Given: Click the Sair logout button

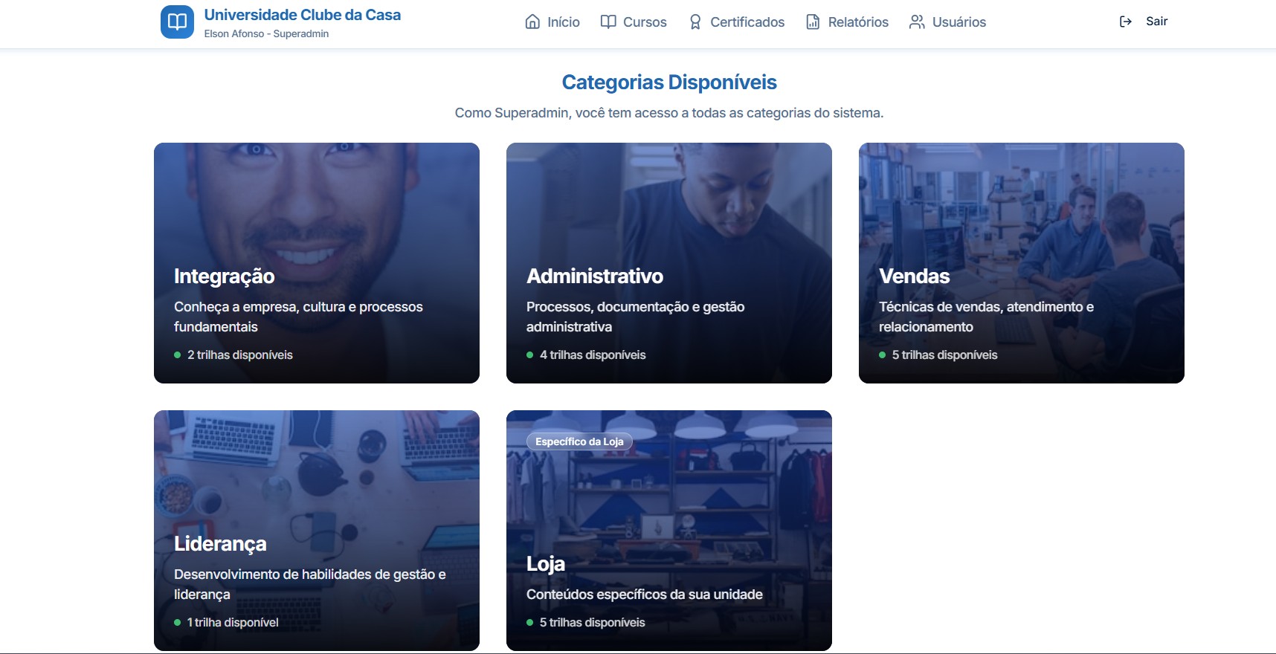Looking at the screenshot, I should pos(1144,22).
